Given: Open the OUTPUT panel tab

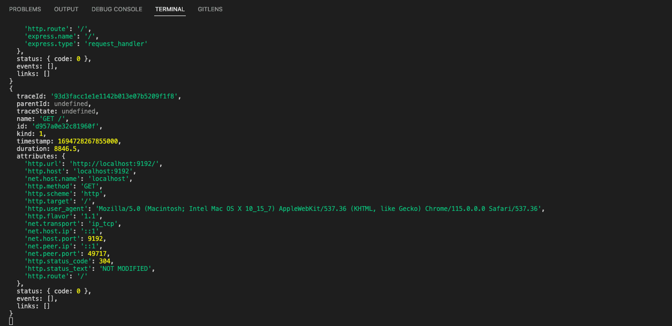Looking at the screenshot, I should pyautogui.click(x=65, y=9).
